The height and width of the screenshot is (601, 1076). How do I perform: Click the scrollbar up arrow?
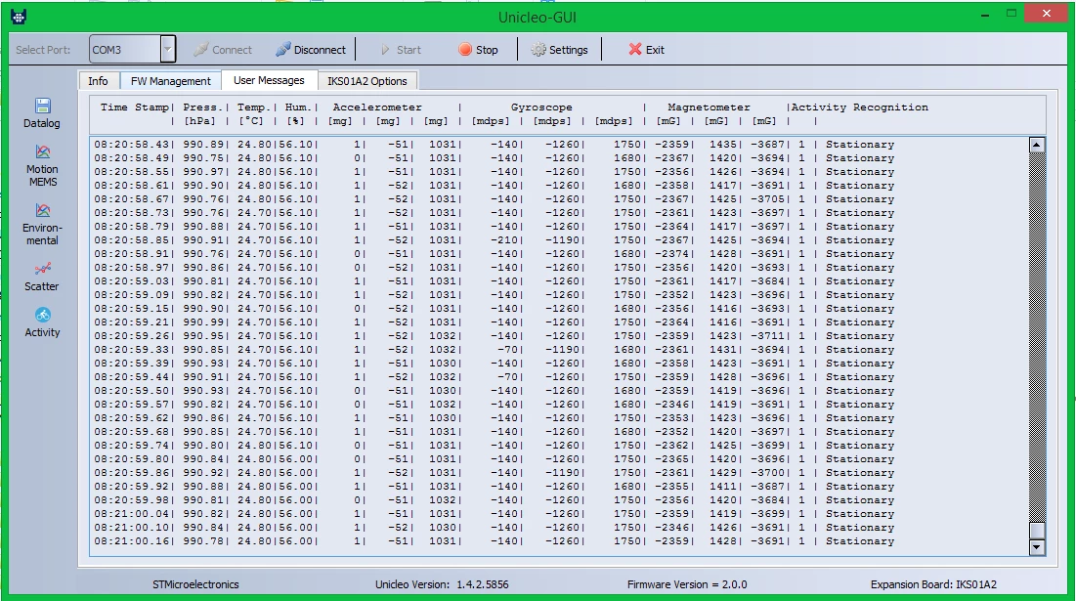point(1037,145)
